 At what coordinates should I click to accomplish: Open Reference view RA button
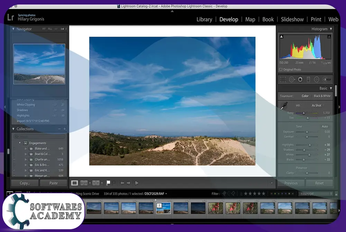pos(84,183)
